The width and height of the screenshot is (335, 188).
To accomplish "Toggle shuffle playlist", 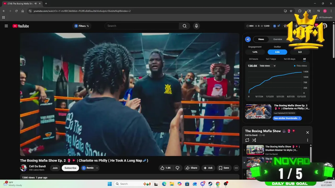I will [x=254, y=140].
